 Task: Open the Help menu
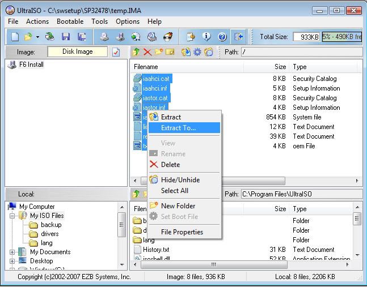[154, 22]
